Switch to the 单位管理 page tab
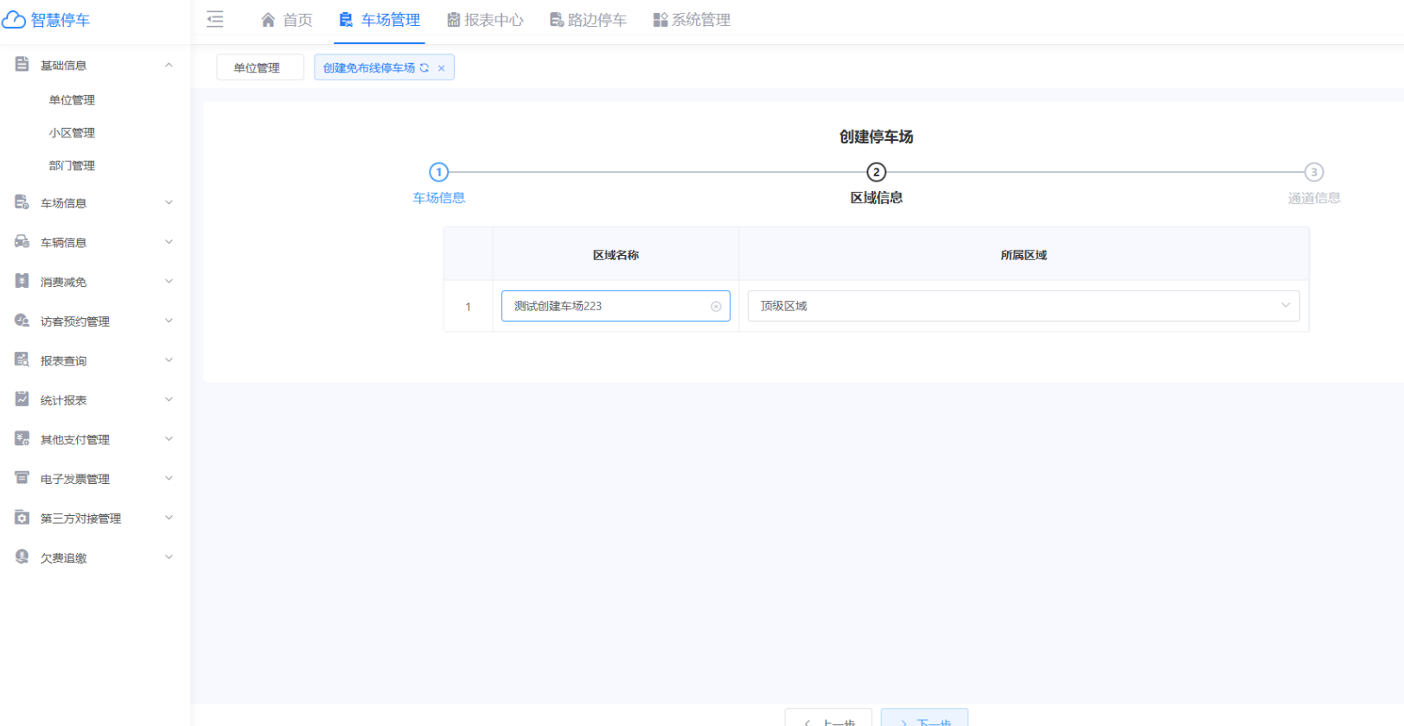The height and width of the screenshot is (726, 1404). (259, 67)
